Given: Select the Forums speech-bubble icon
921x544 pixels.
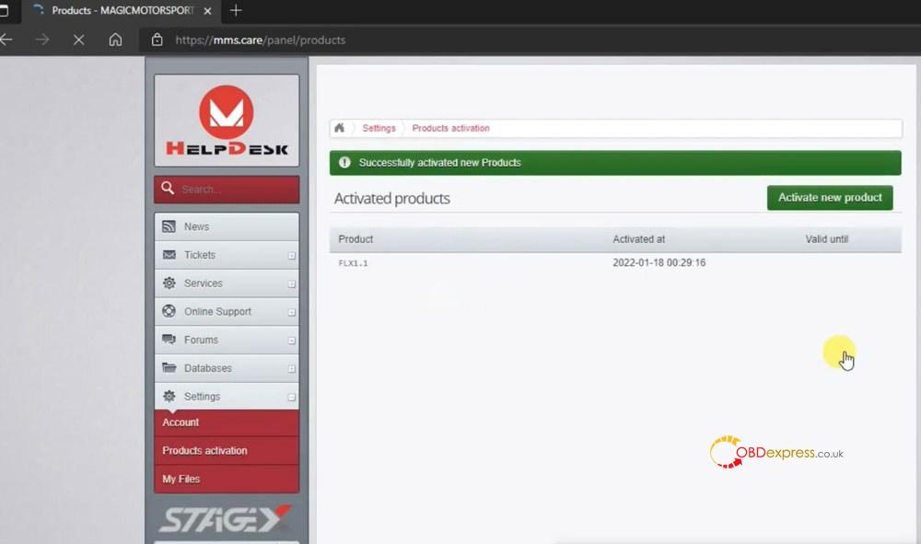Looking at the screenshot, I should (169, 340).
